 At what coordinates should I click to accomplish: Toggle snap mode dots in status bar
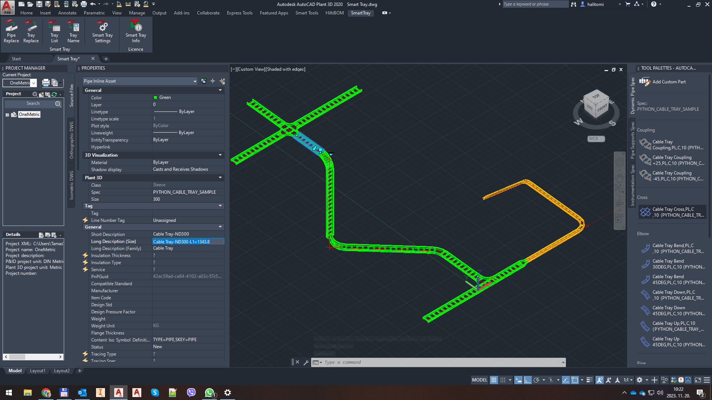point(503,380)
